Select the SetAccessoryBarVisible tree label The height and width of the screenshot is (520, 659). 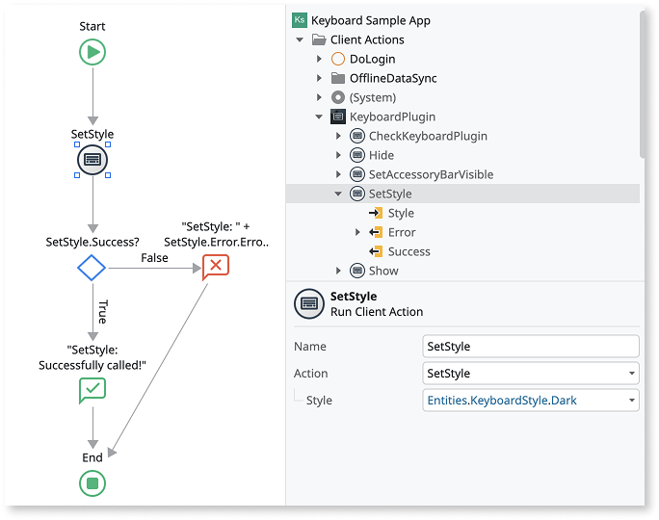[432, 174]
